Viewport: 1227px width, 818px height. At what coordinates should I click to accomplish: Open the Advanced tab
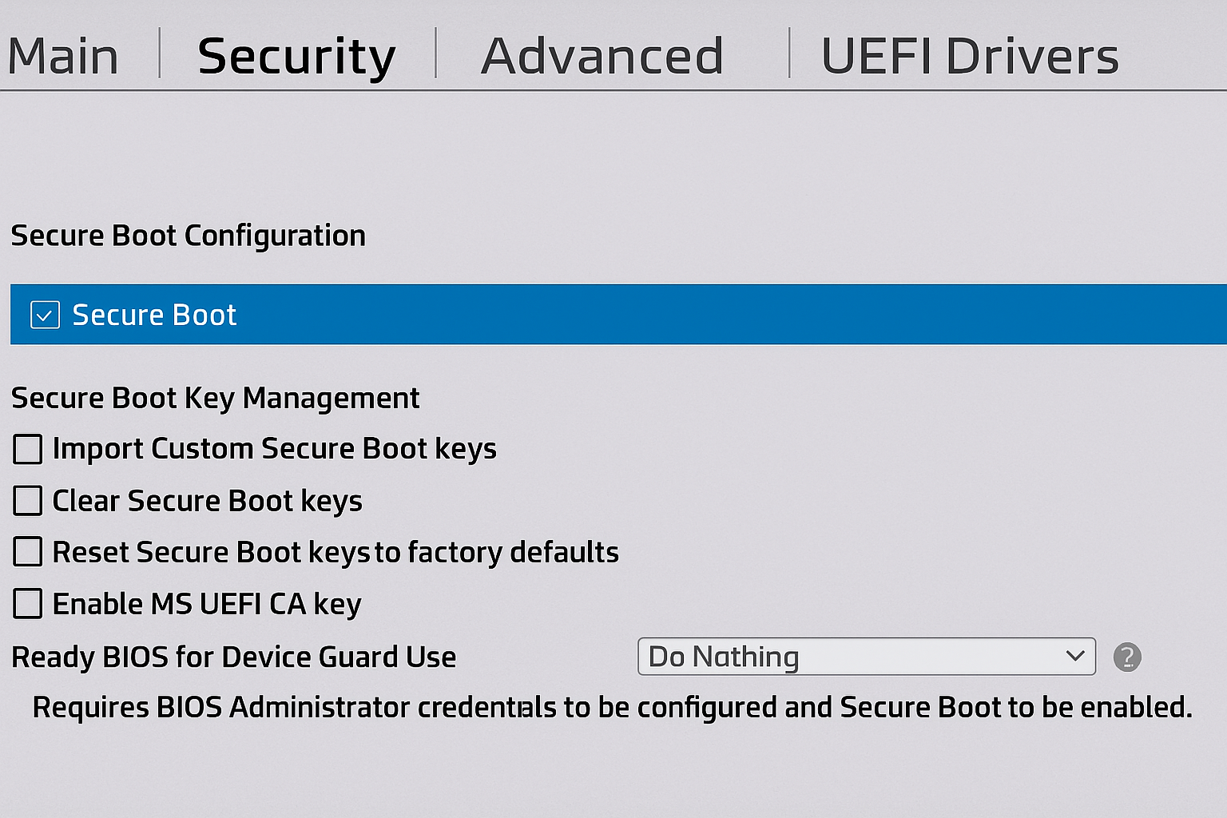602,55
